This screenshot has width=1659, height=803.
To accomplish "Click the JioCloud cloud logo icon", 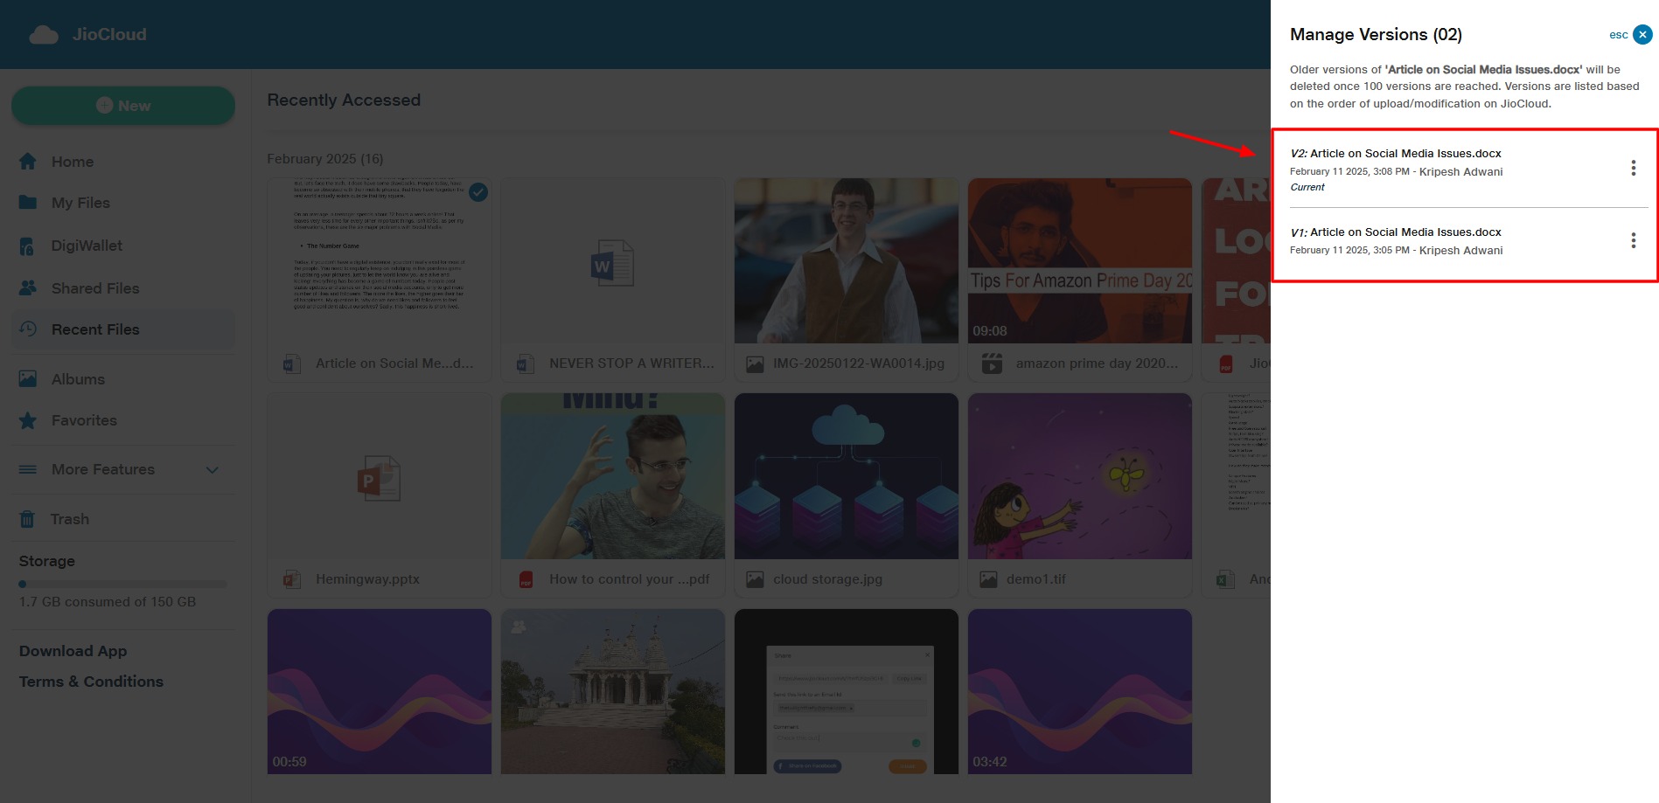I will coord(43,35).
